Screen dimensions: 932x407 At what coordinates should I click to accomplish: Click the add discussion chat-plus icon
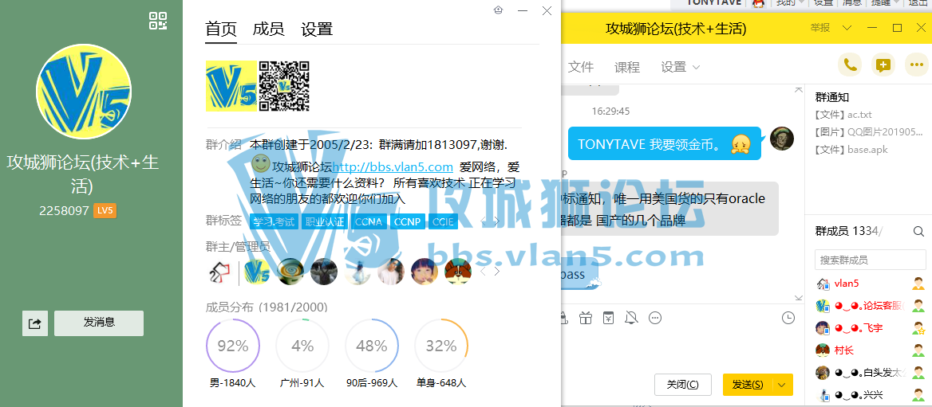tap(883, 65)
